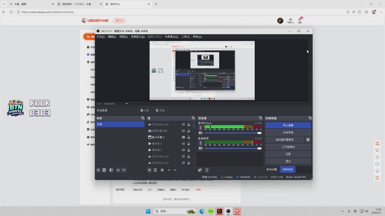This screenshot has height=216, width=385.
Task: Open scene filters icon in Scenes panel
Action: [x=111, y=170]
